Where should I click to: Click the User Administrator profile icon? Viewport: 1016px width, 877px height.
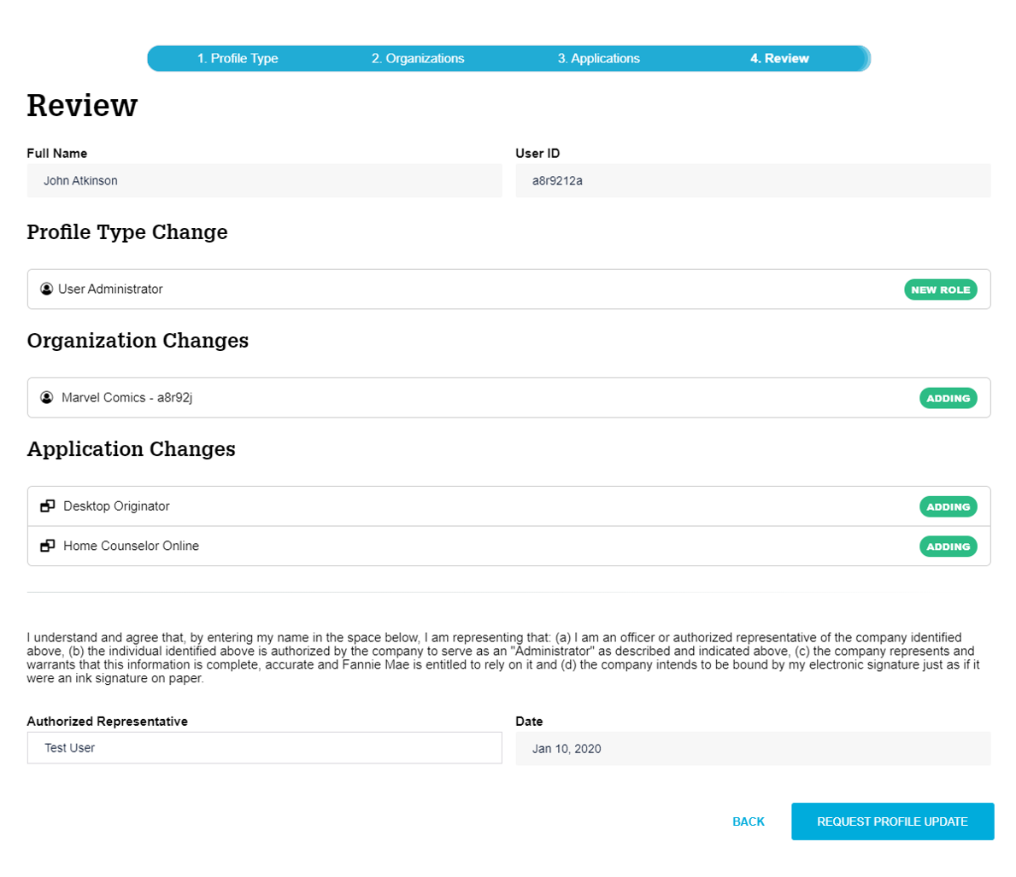pyautogui.click(x=47, y=289)
